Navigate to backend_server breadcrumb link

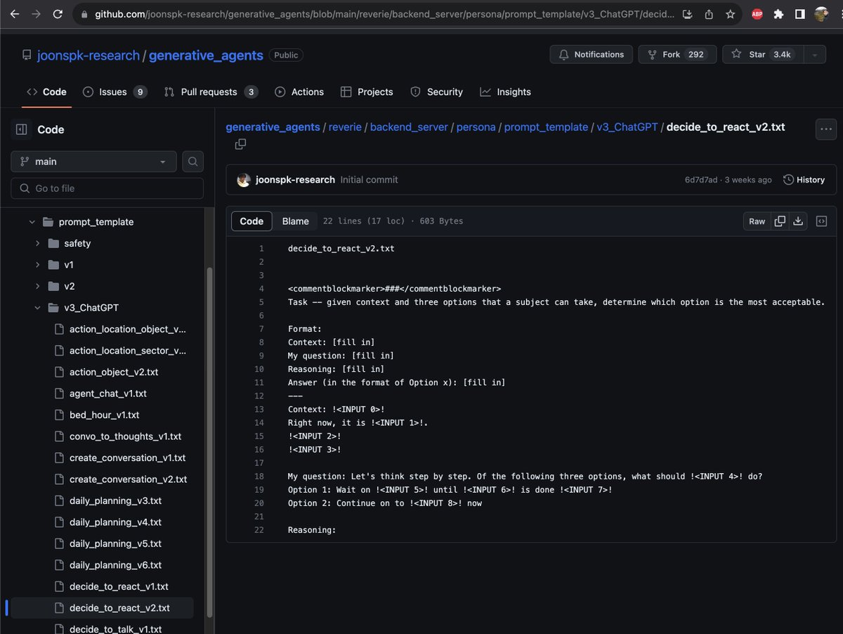click(409, 127)
